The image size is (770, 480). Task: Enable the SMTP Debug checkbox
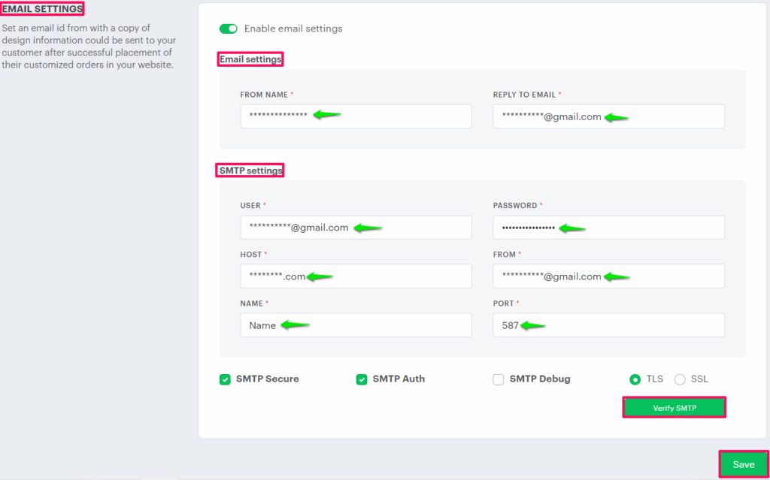[499, 379]
